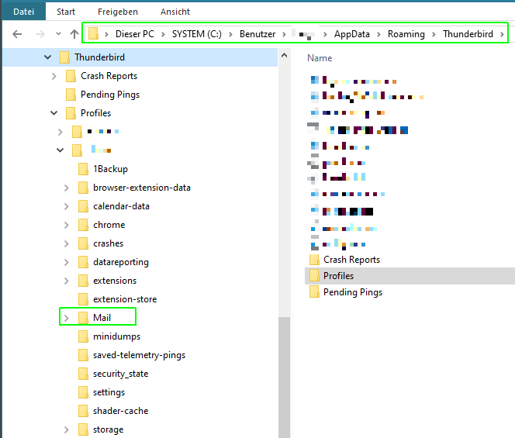Viewport: 515px width, 438px height.
Task: Expand the datareporting tree node
Action: click(67, 262)
